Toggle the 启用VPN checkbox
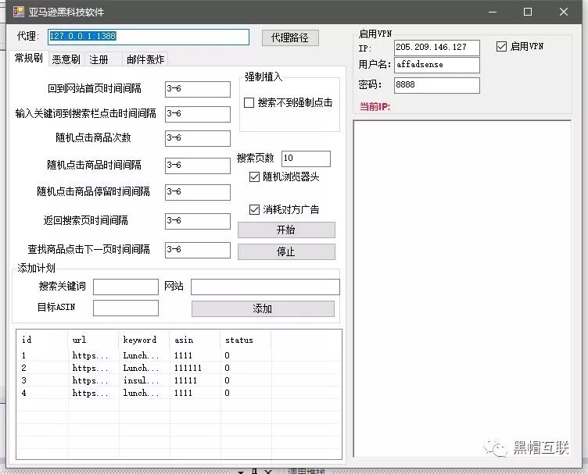This screenshot has height=474, width=588. click(501, 46)
